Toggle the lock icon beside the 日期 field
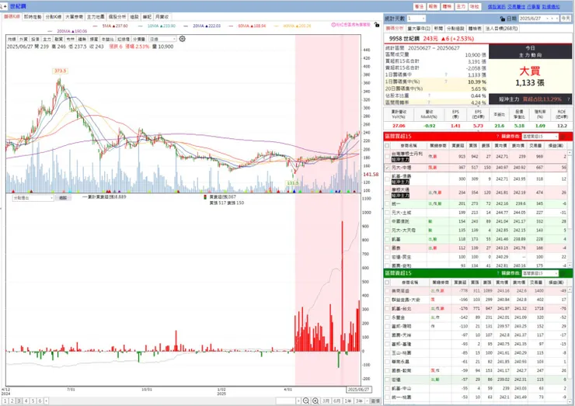The width and height of the screenshot is (575, 406). pos(503,19)
